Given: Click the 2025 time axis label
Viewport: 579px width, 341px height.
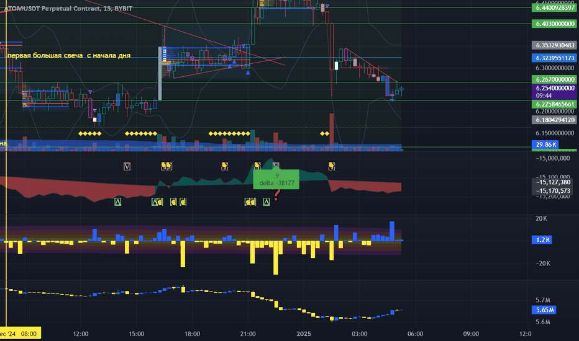Looking at the screenshot, I should pyautogui.click(x=304, y=334).
